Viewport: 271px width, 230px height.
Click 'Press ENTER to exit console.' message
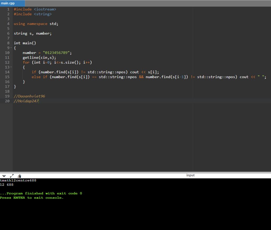coord(32,198)
